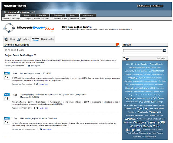Screen dimensions: 173x143
Task: Open Assinaturas TechNet submenu link
Action: pos(78,19)
